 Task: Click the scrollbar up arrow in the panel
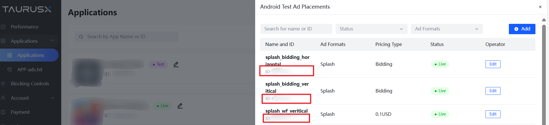[544, 20]
